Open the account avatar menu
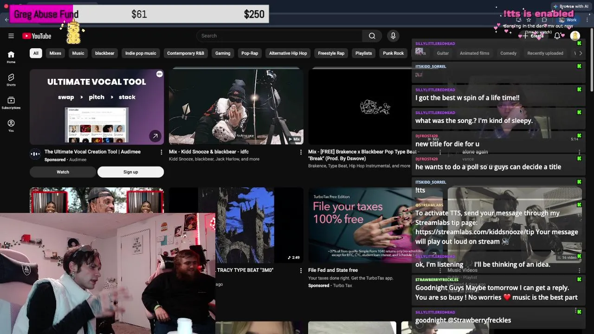The image size is (594, 334). pyautogui.click(x=575, y=36)
